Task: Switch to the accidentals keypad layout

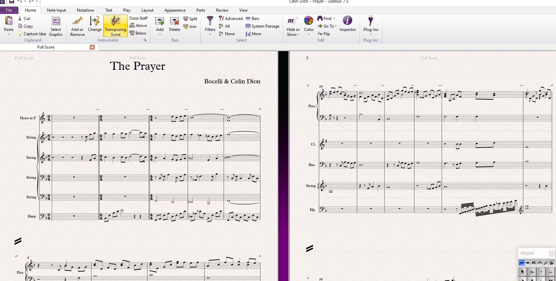Action: [552, 263]
